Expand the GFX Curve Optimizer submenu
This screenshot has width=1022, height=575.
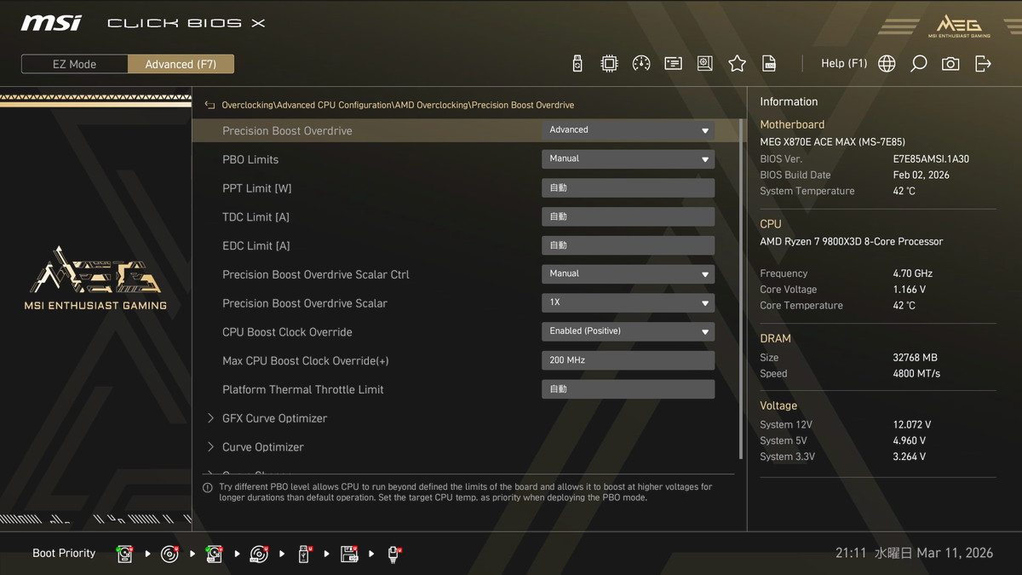(274, 418)
